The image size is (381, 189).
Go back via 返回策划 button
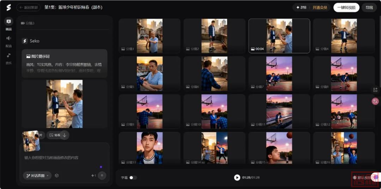click(x=29, y=7)
